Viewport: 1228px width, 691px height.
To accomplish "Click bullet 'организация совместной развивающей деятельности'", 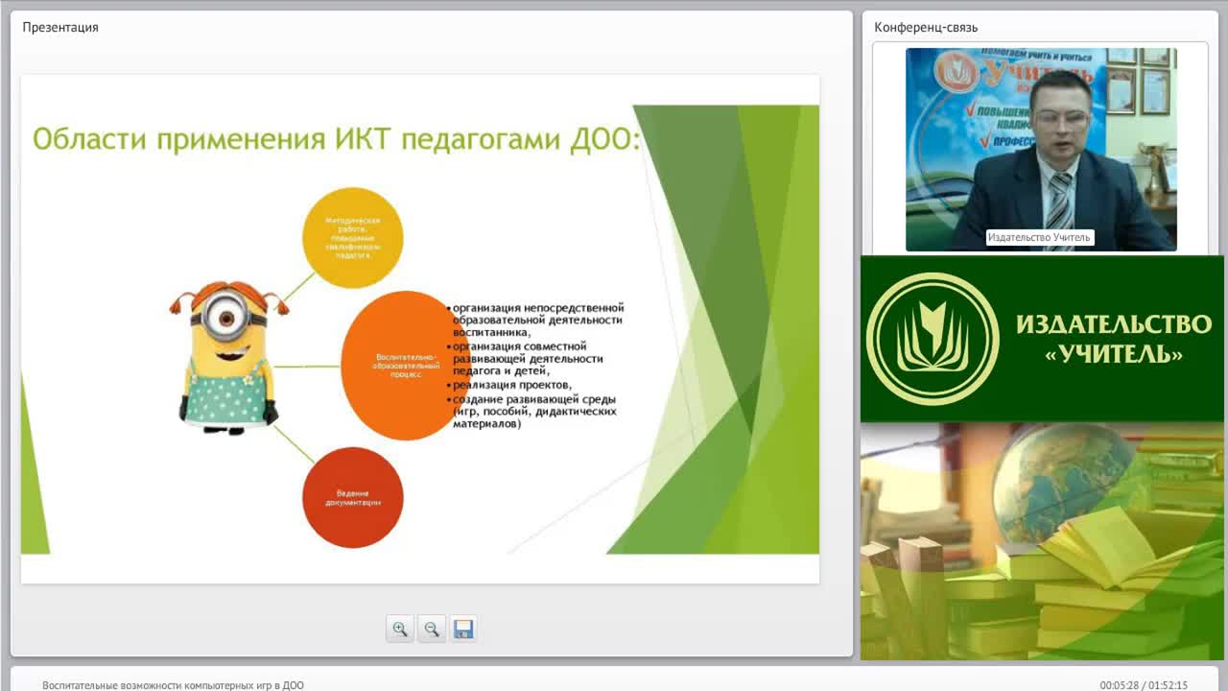I will (x=526, y=359).
